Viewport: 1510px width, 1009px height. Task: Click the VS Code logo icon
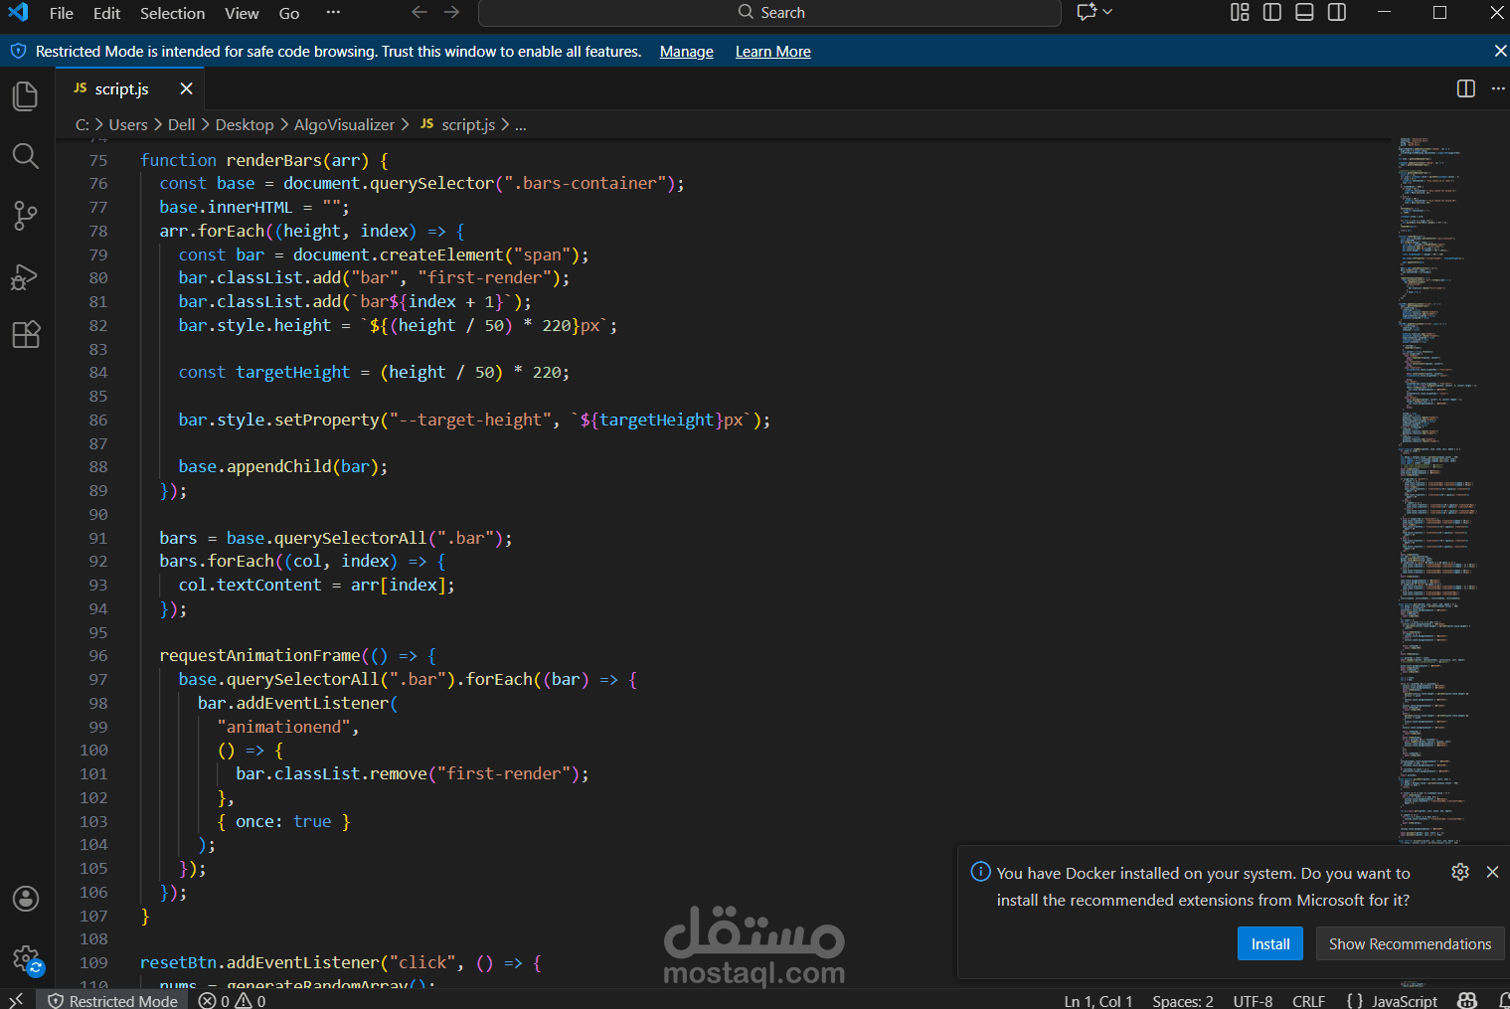tap(18, 13)
